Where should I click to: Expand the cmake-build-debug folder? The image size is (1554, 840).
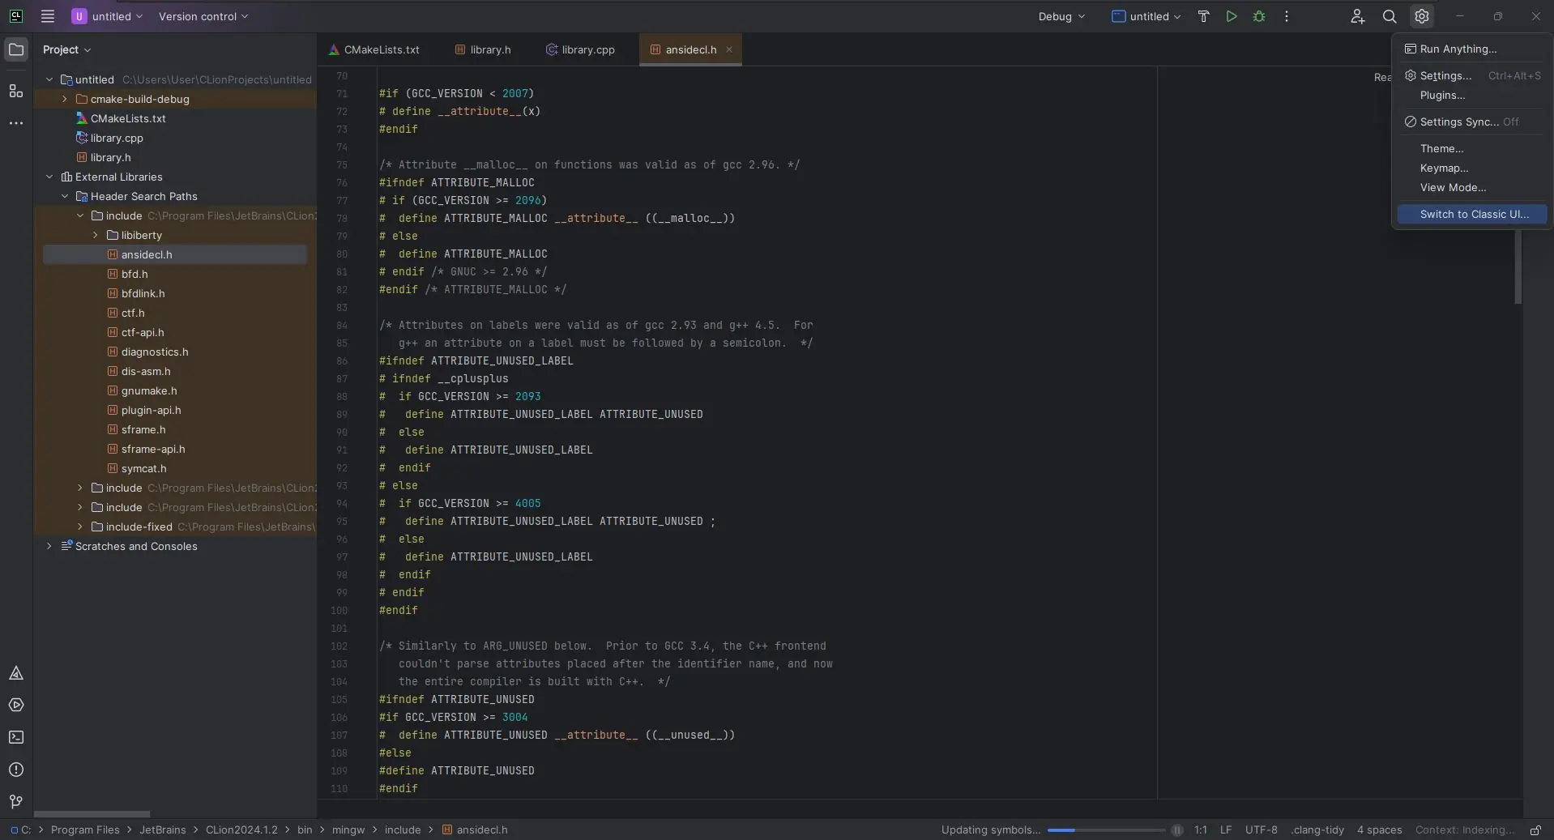point(65,99)
